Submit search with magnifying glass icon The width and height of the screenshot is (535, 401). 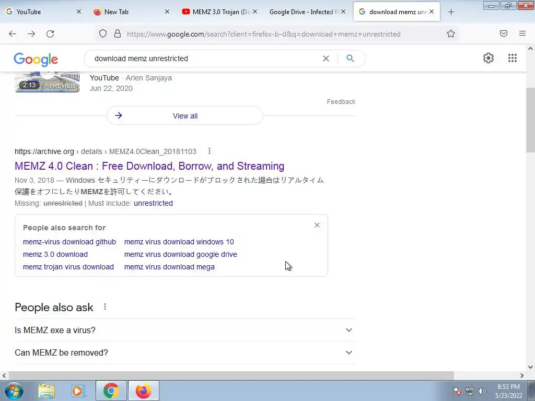[350, 58]
